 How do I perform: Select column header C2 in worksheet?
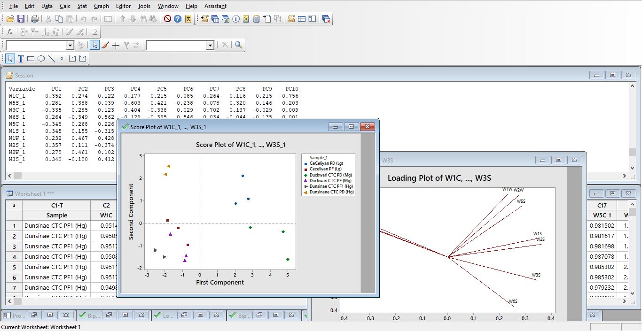pos(107,205)
